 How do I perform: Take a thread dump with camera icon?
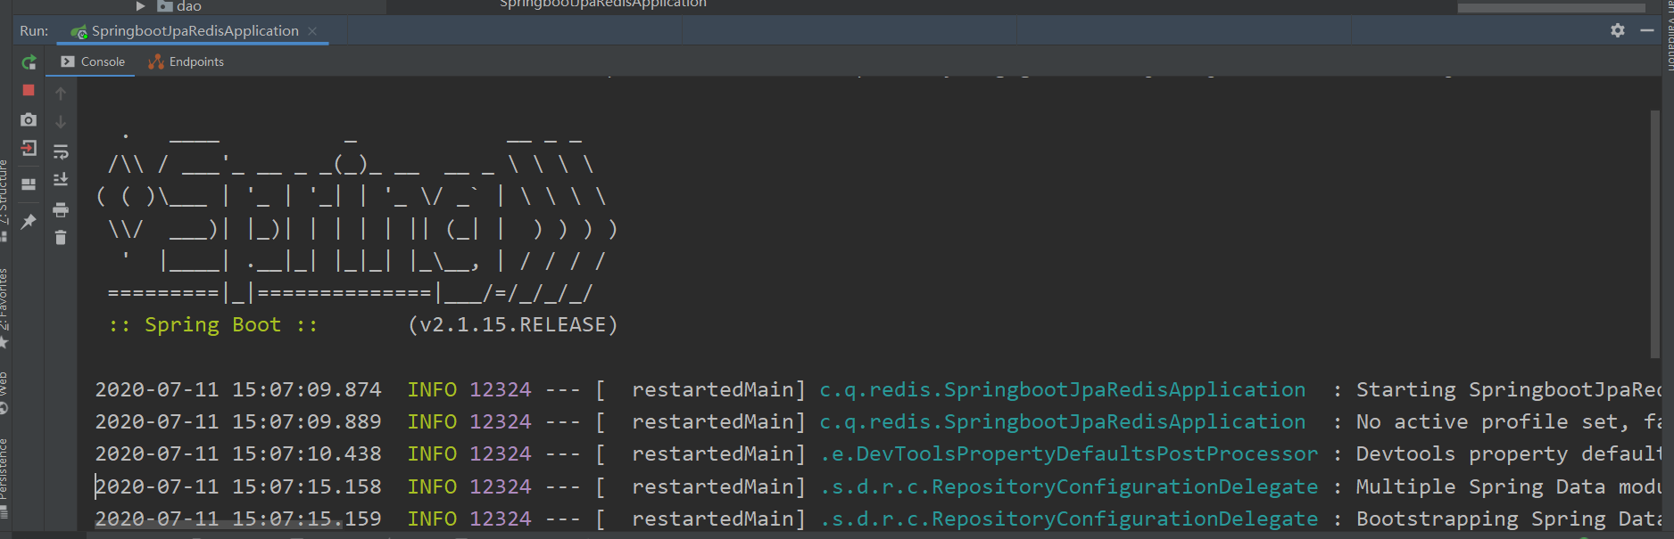(29, 119)
